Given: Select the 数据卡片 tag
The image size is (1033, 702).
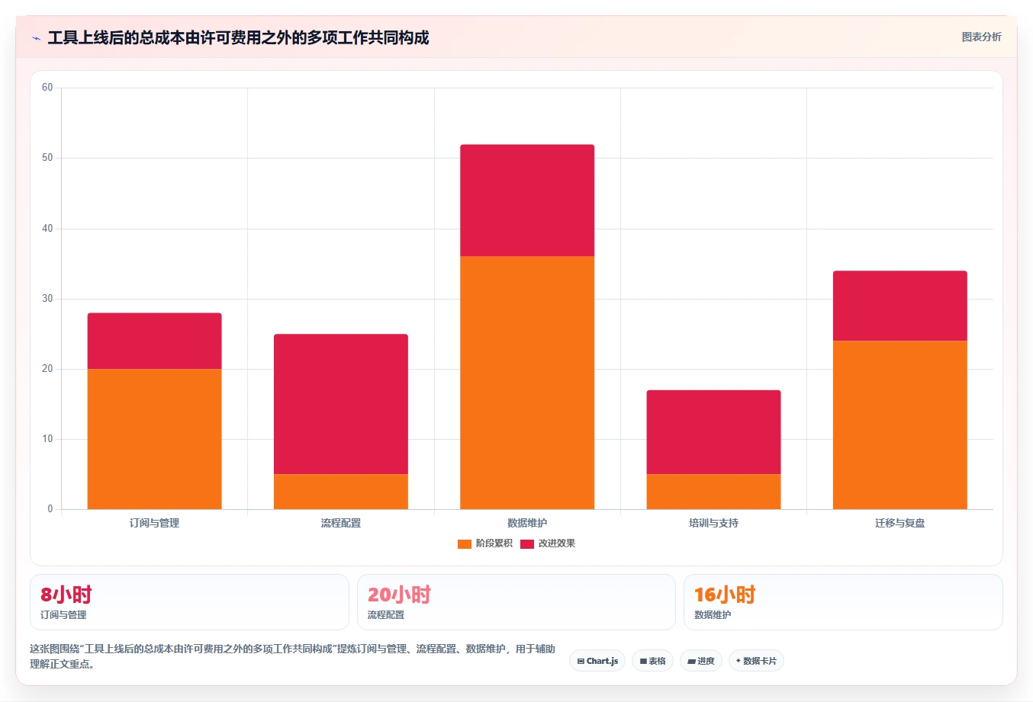Looking at the screenshot, I should pyautogui.click(x=756, y=661).
